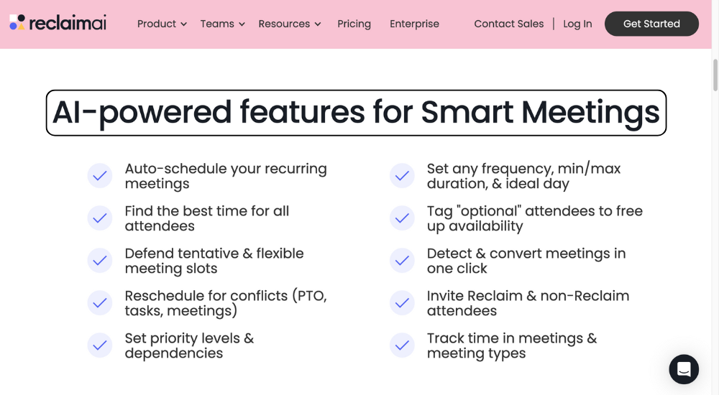Viewport: 719px width, 395px height.
Task: Click checkmark beside Track time in meetings
Action: [402, 345]
